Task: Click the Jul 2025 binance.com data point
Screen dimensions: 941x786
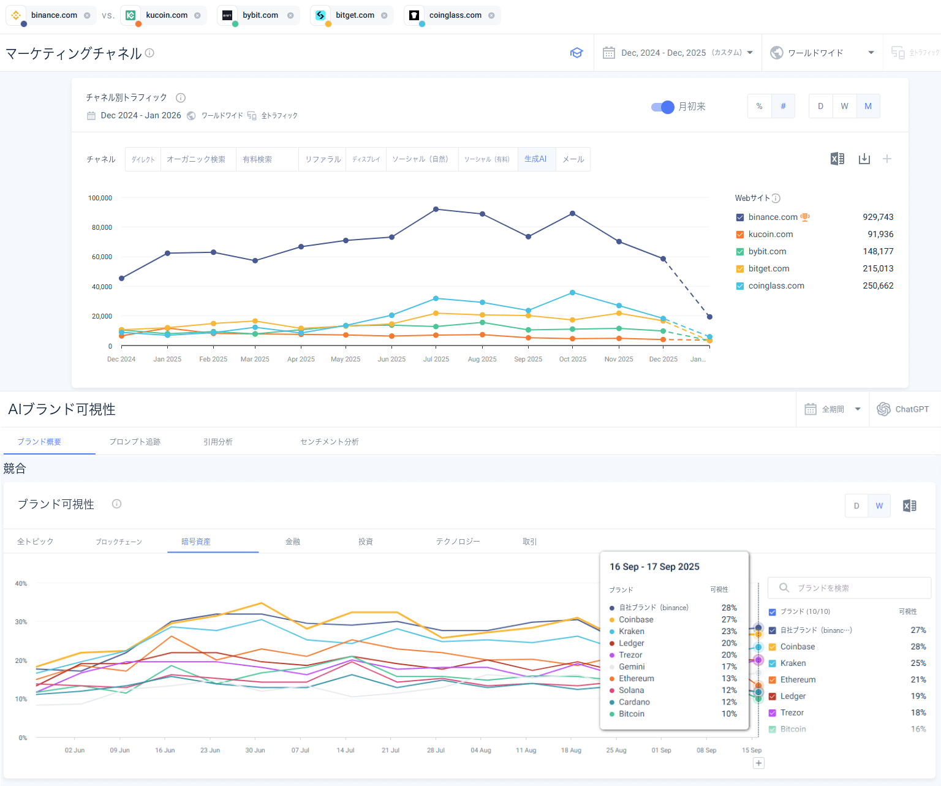Action: coord(436,210)
